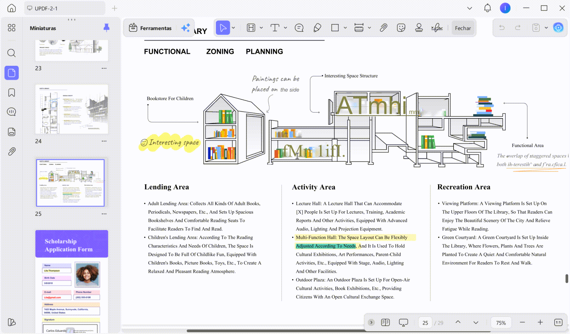The height and width of the screenshot is (334, 570).
Task: Redo the last action
Action: point(518,28)
